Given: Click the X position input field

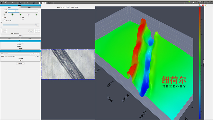Looking at the screenshot, I should [4, 30].
